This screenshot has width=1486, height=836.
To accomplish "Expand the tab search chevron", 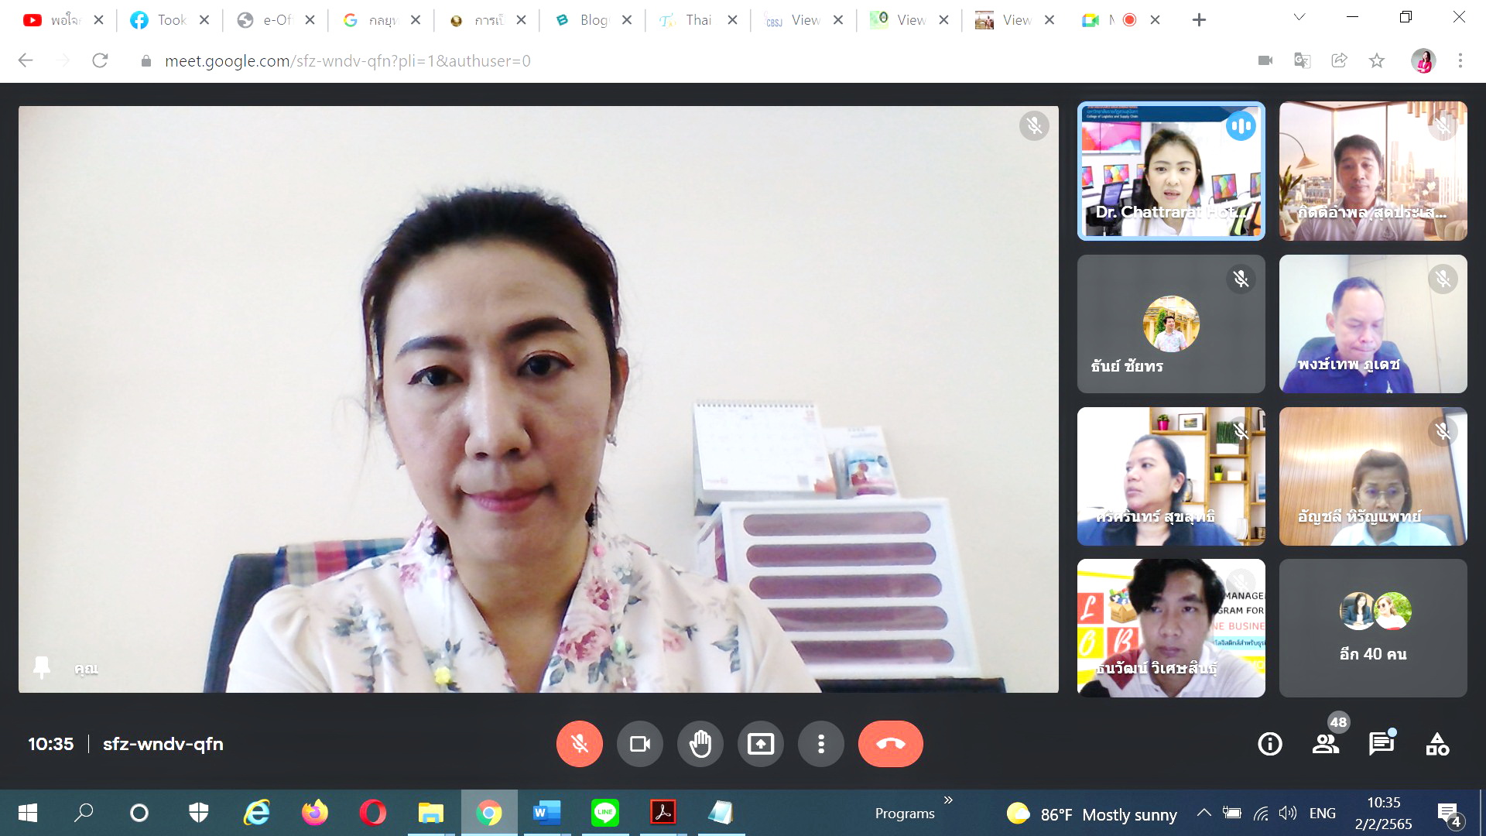I will [x=1299, y=17].
